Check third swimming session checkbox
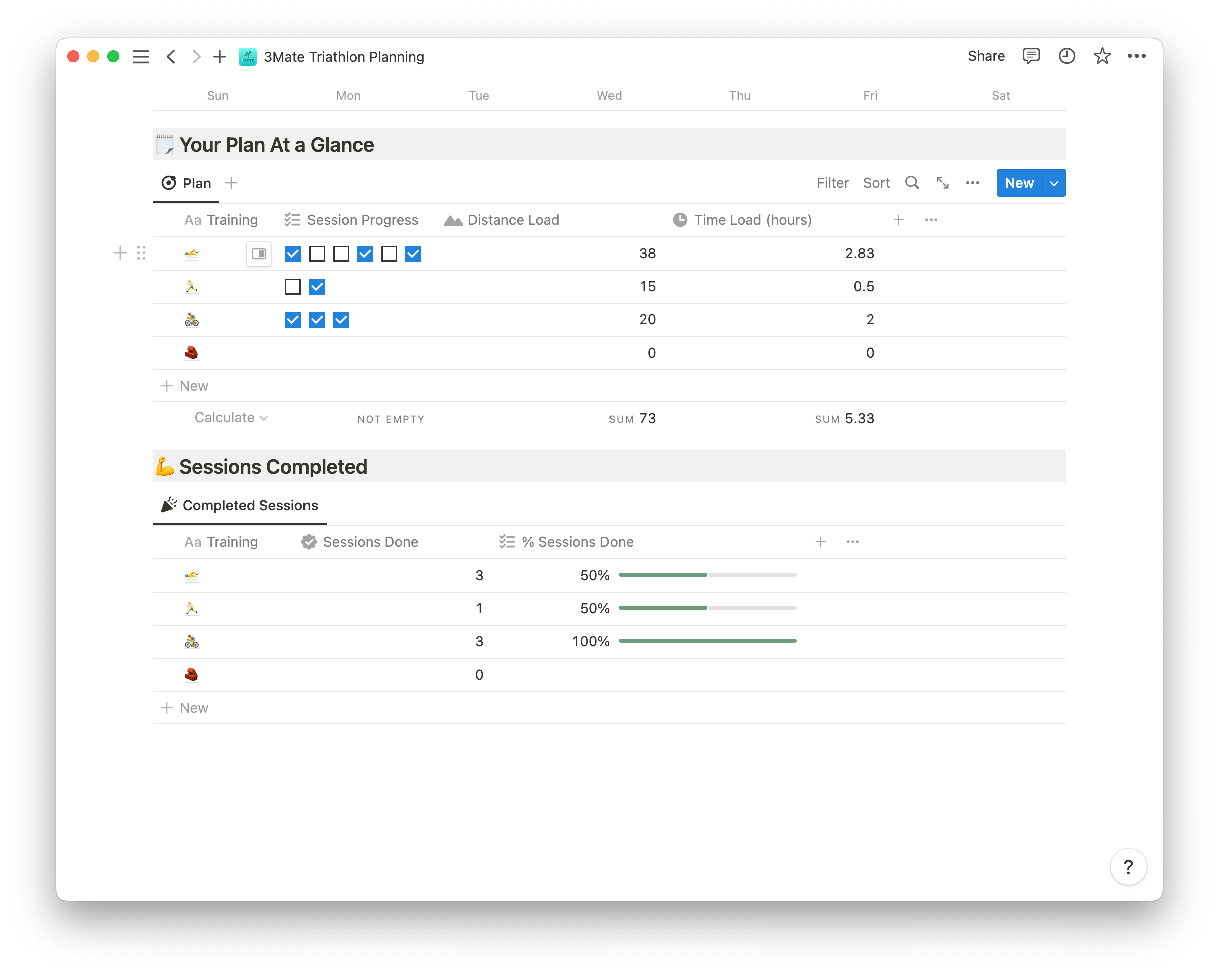Image resolution: width=1219 pixels, height=975 pixels. click(x=341, y=254)
